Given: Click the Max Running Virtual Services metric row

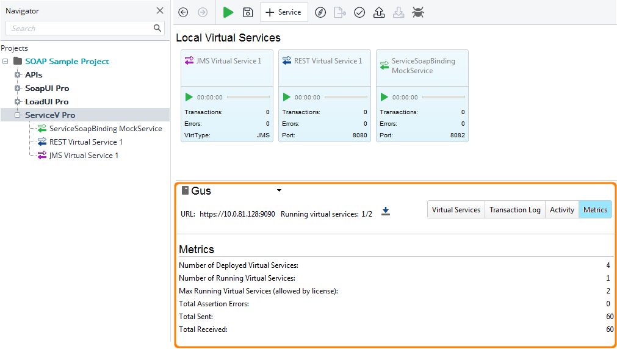Looking at the screenshot, I should 395,291.
